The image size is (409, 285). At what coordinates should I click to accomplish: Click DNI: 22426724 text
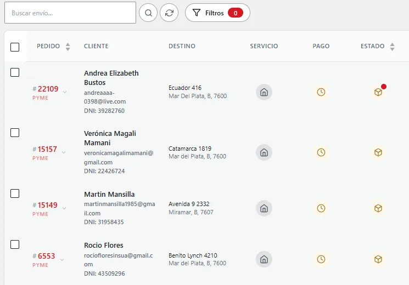(104, 171)
